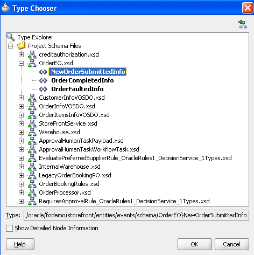Click the OrderCompletedInfo element icon
Viewport: 254px width, 255px height.
tap(43, 80)
